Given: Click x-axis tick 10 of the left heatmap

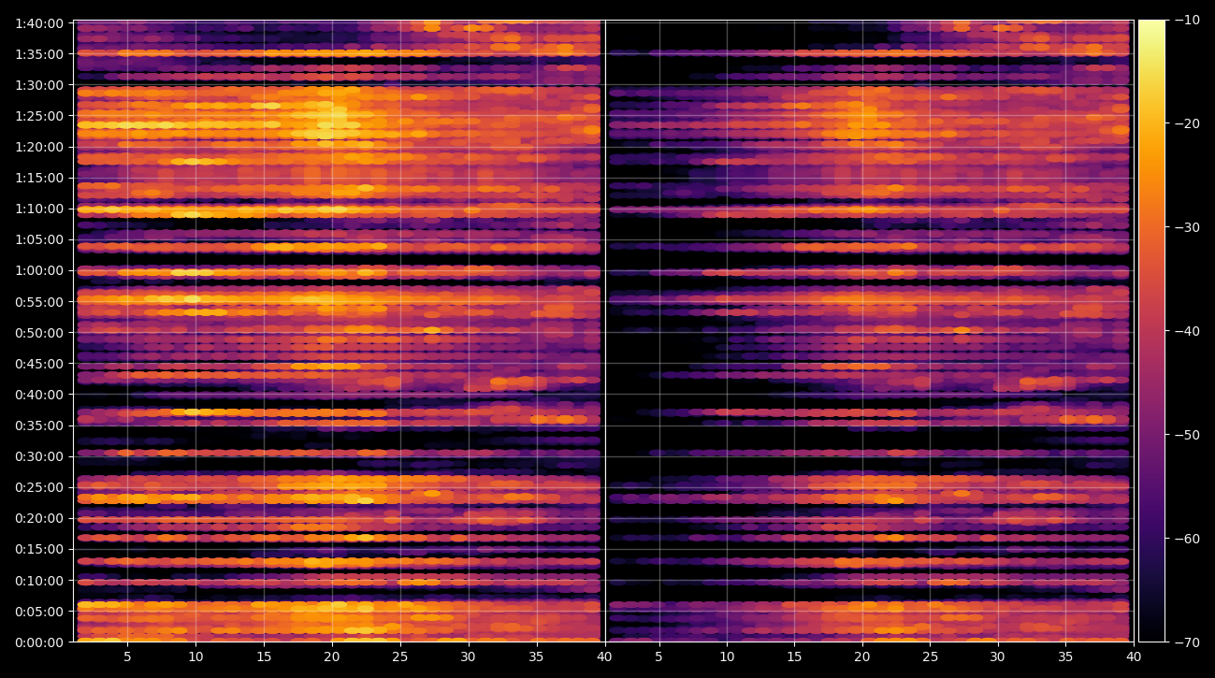Looking at the screenshot, I should [x=195, y=657].
